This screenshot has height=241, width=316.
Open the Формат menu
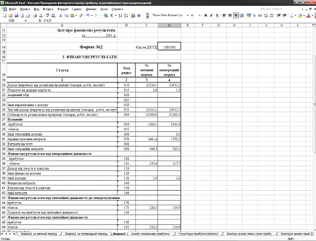pyautogui.click(x=62, y=9)
